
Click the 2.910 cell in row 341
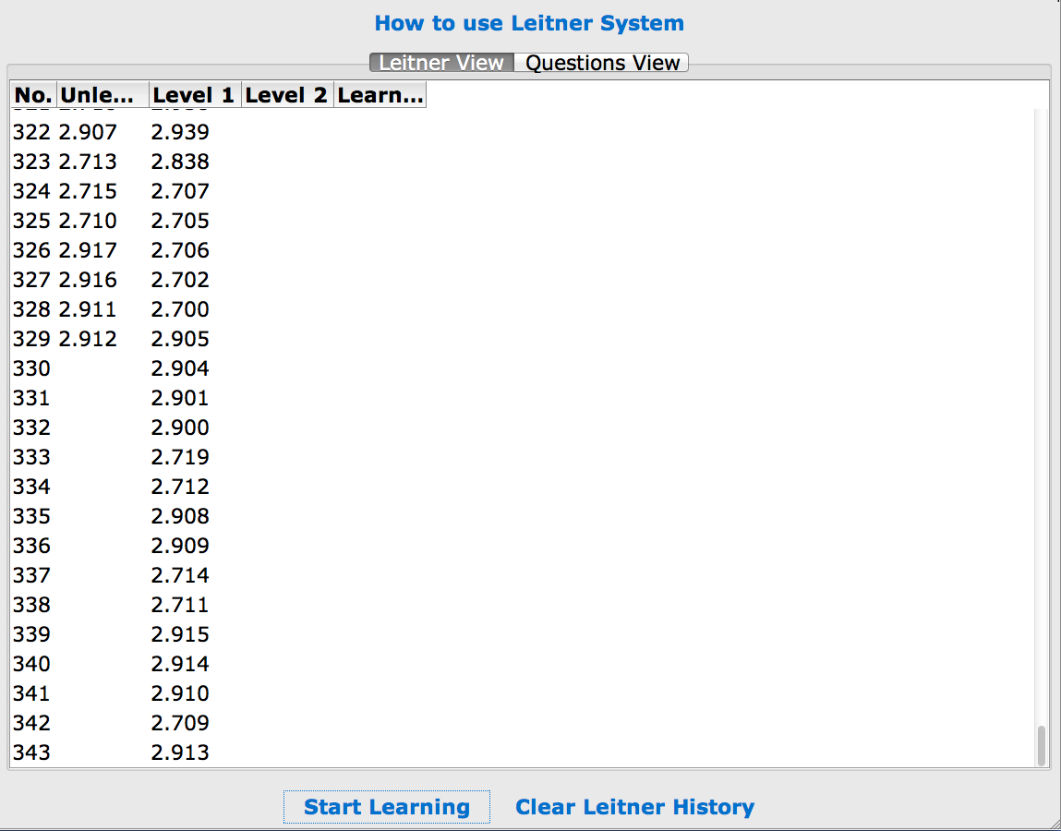pyautogui.click(x=180, y=693)
